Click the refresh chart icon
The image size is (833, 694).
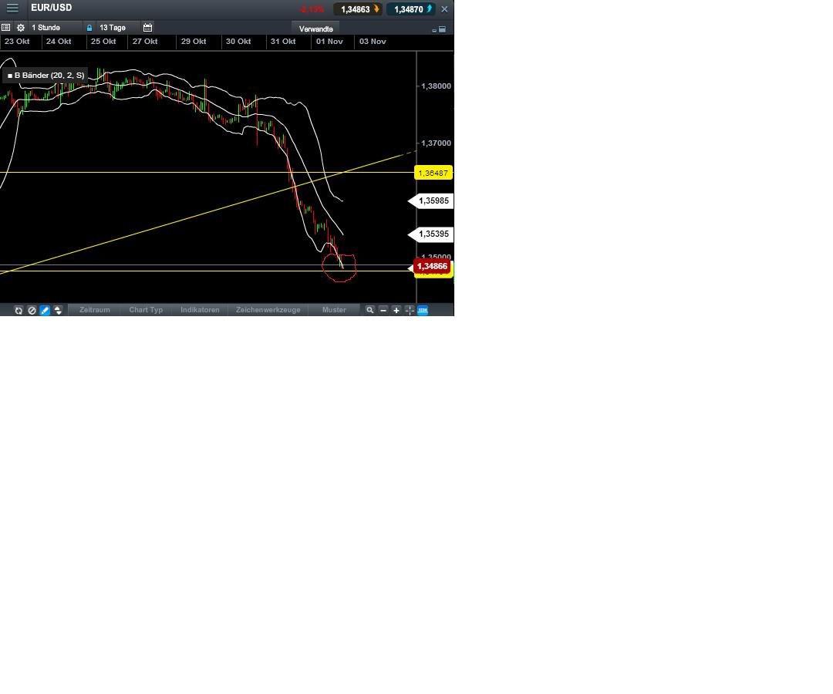pos(19,310)
